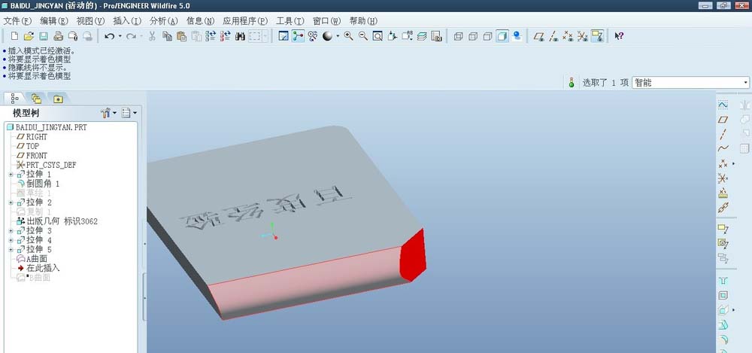
Task: Switch to the Model Tree navigator tab
Action: [14, 99]
